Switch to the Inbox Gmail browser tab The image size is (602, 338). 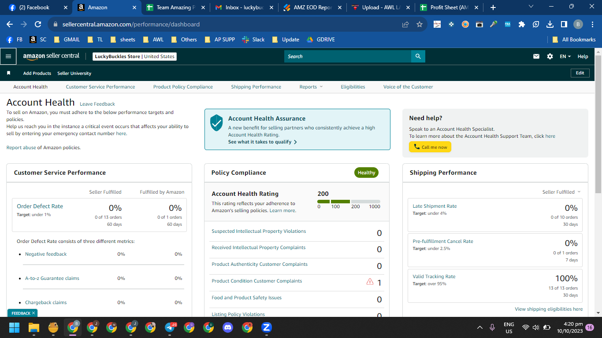coord(244,7)
